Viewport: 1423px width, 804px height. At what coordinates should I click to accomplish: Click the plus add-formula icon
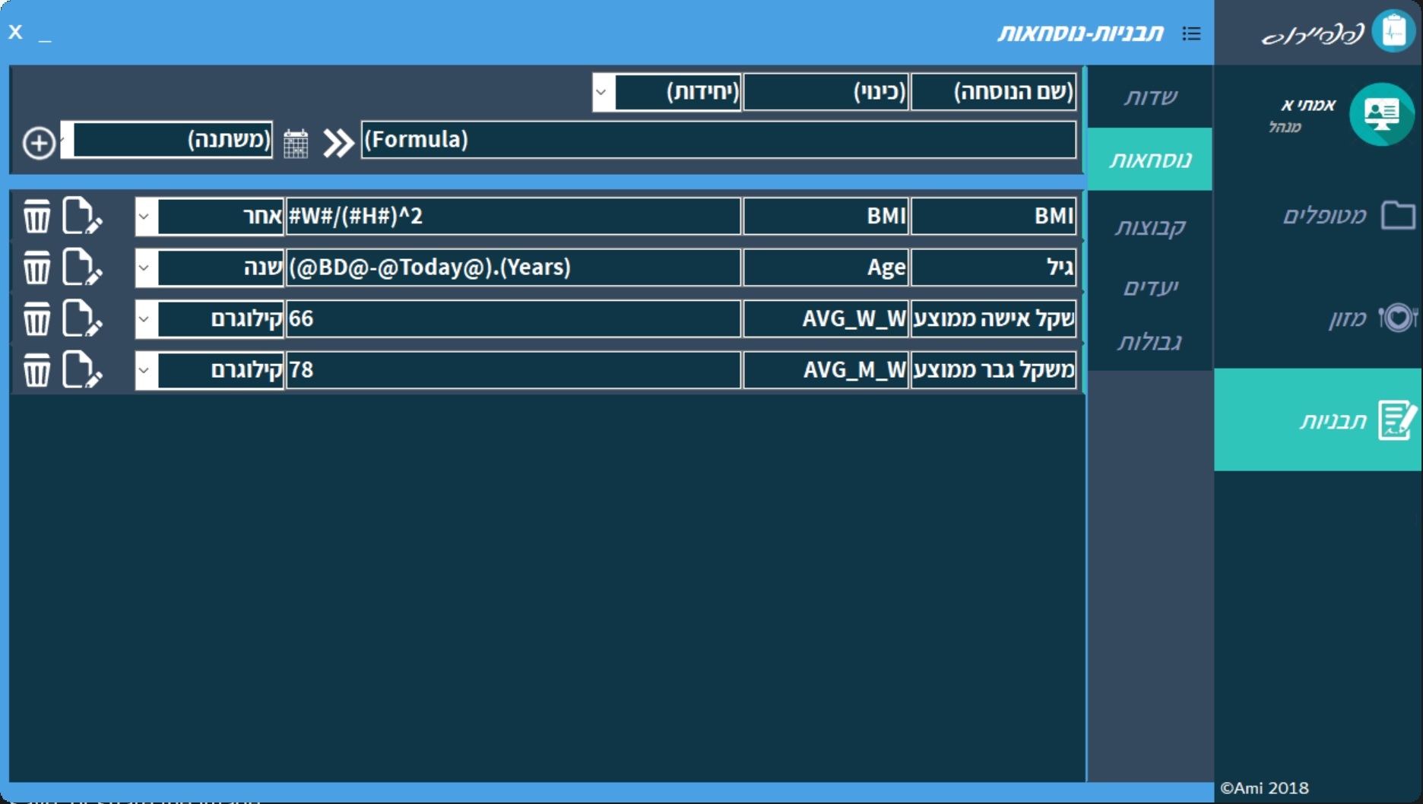tap(39, 143)
